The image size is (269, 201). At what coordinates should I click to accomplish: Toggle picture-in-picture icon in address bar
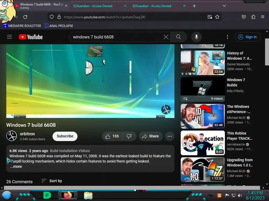[x=210, y=17]
